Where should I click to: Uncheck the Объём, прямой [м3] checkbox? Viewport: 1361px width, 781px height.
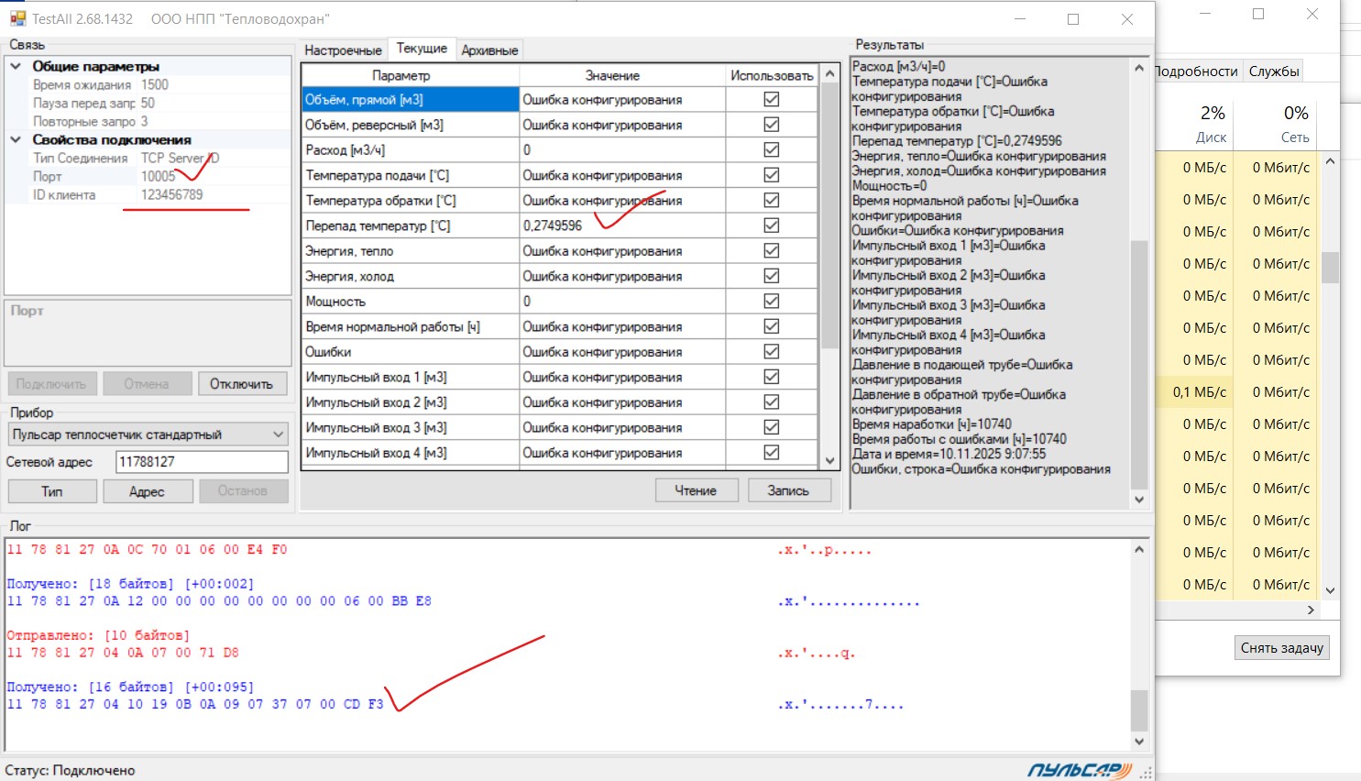click(771, 99)
